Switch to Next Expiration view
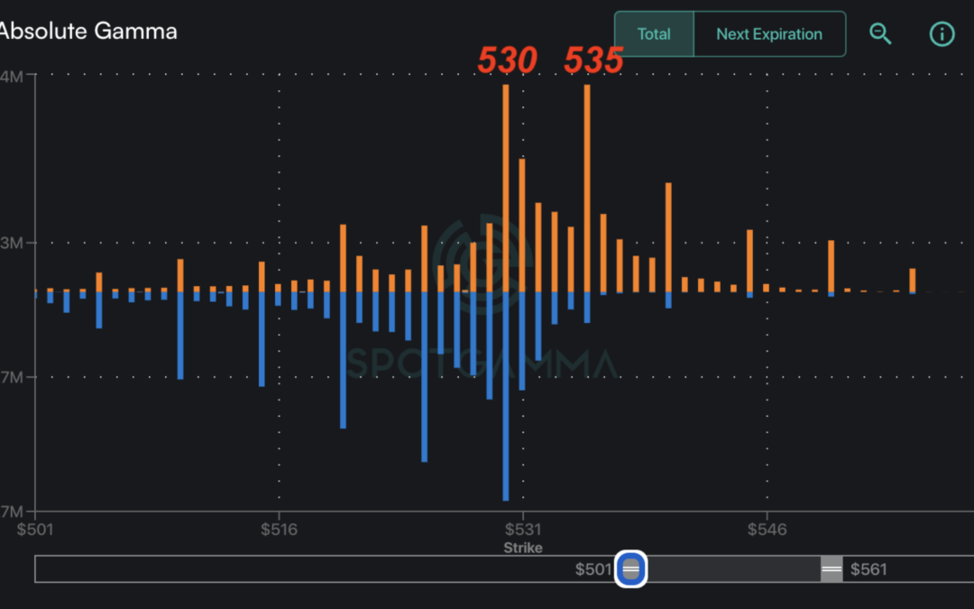This screenshot has width=974, height=609. [769, 33]
